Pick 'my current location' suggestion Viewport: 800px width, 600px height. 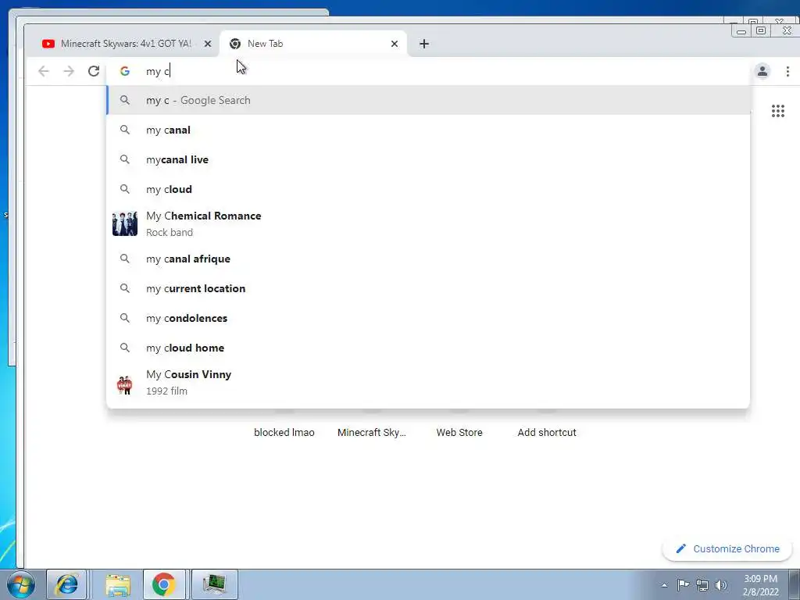pyautogui.click(x=428, y=288)
